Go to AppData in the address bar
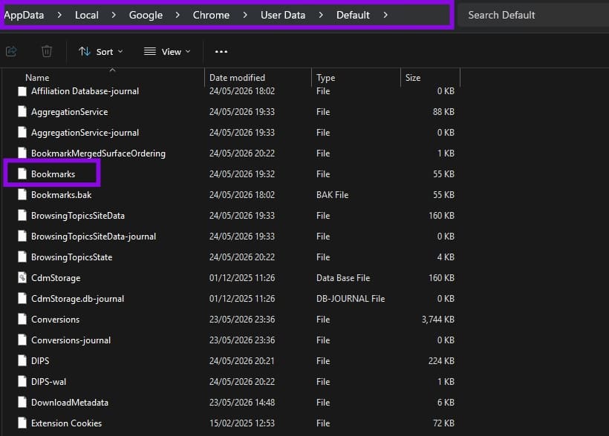 point(24,15)
